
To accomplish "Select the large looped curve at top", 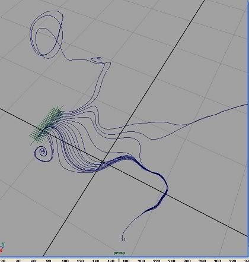I will click(47, 34).
